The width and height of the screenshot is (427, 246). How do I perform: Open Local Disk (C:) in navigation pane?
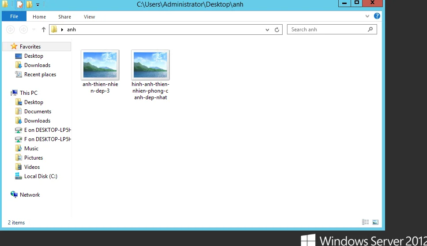click(40, 176)
